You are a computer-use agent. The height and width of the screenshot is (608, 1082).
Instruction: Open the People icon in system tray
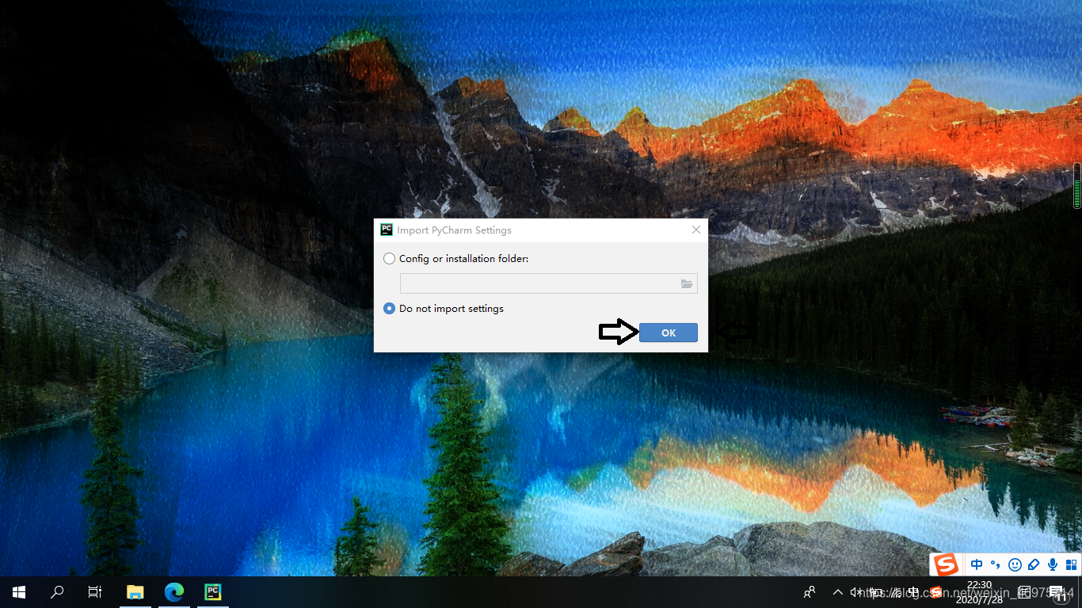point(810,592)
